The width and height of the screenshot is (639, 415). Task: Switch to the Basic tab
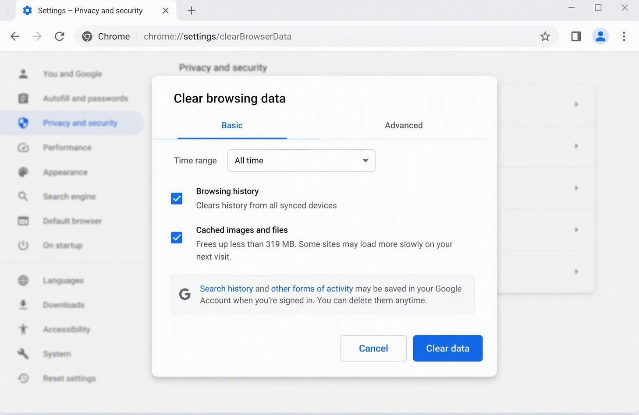tap(232, 126)
